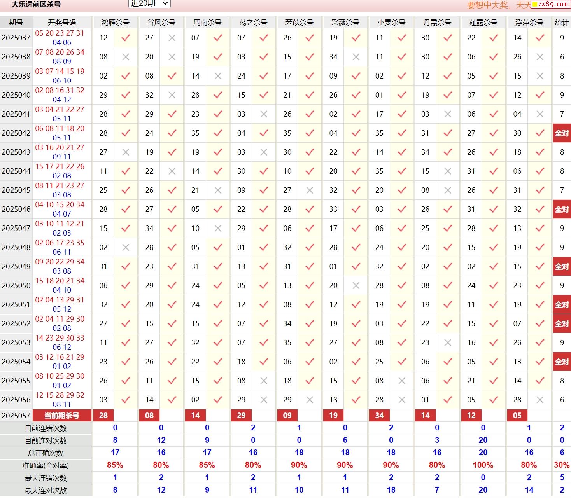This screenshot has height=498, width=571.
Task: Click the X mark for 采薇 in row 2025050
Action: click(356, 285)
